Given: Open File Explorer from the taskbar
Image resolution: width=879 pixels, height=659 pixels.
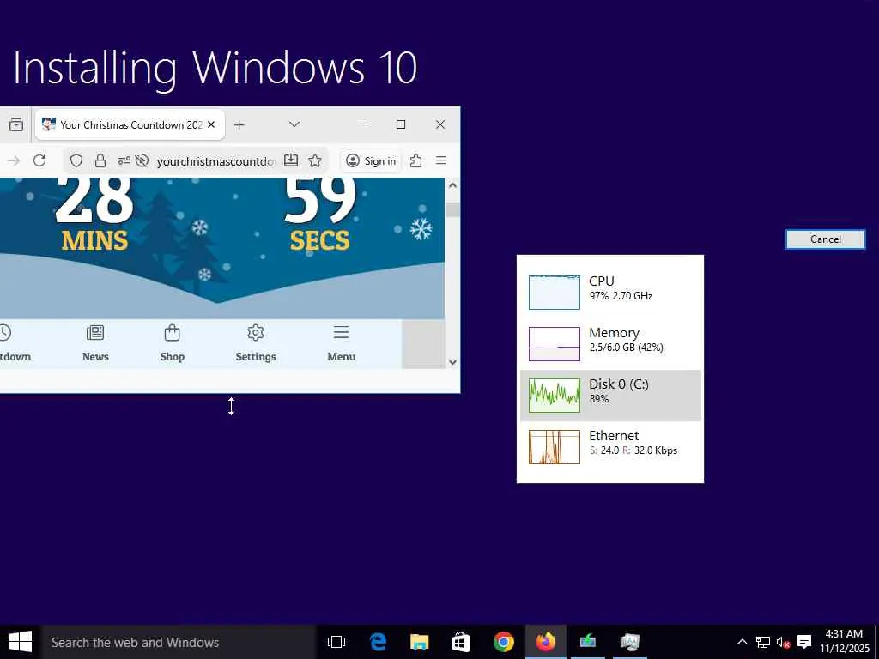Looking at the screenshot, I should click(x=419, y=642).
